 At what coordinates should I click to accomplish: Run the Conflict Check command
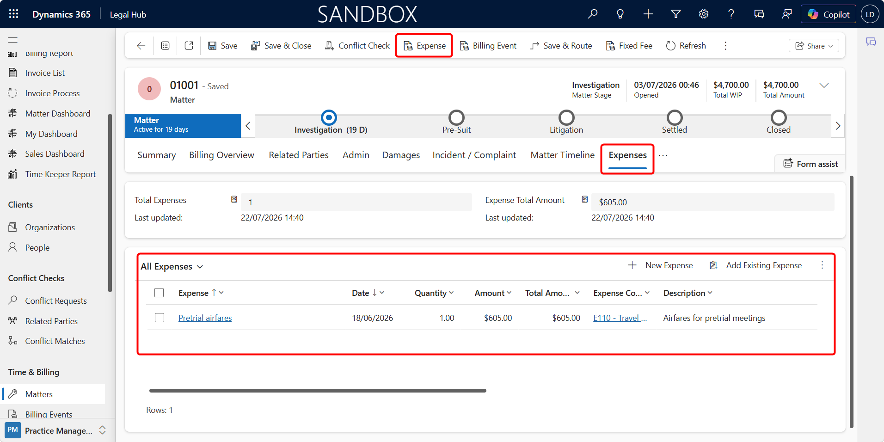coord(357,46)
